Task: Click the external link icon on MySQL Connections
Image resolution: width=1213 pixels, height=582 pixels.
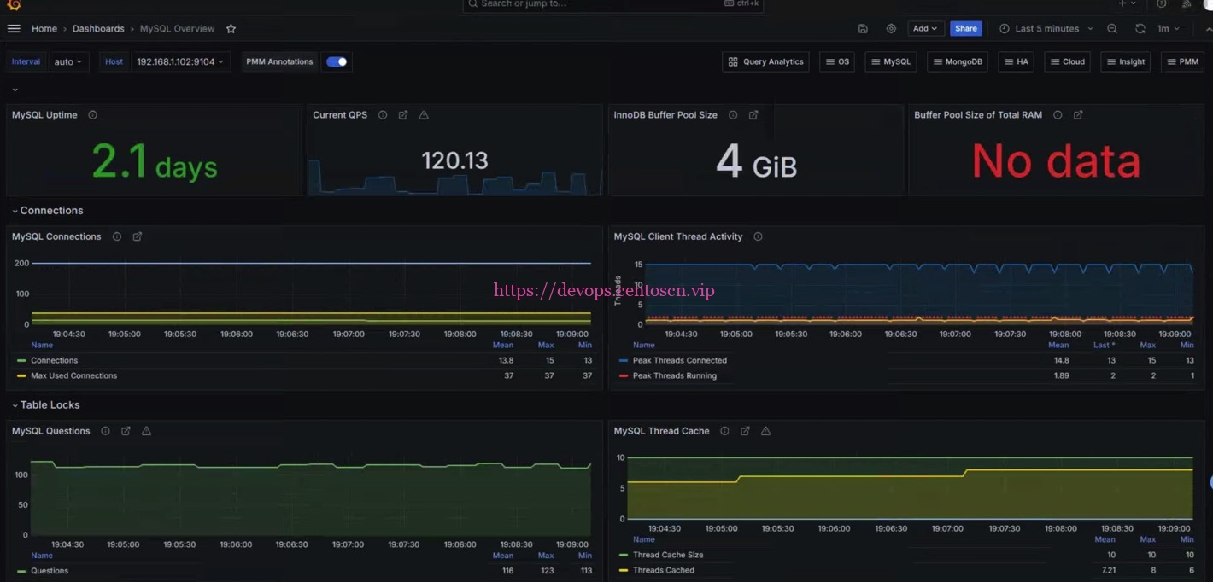Action: pyautogui.click(x=137, y=236)
